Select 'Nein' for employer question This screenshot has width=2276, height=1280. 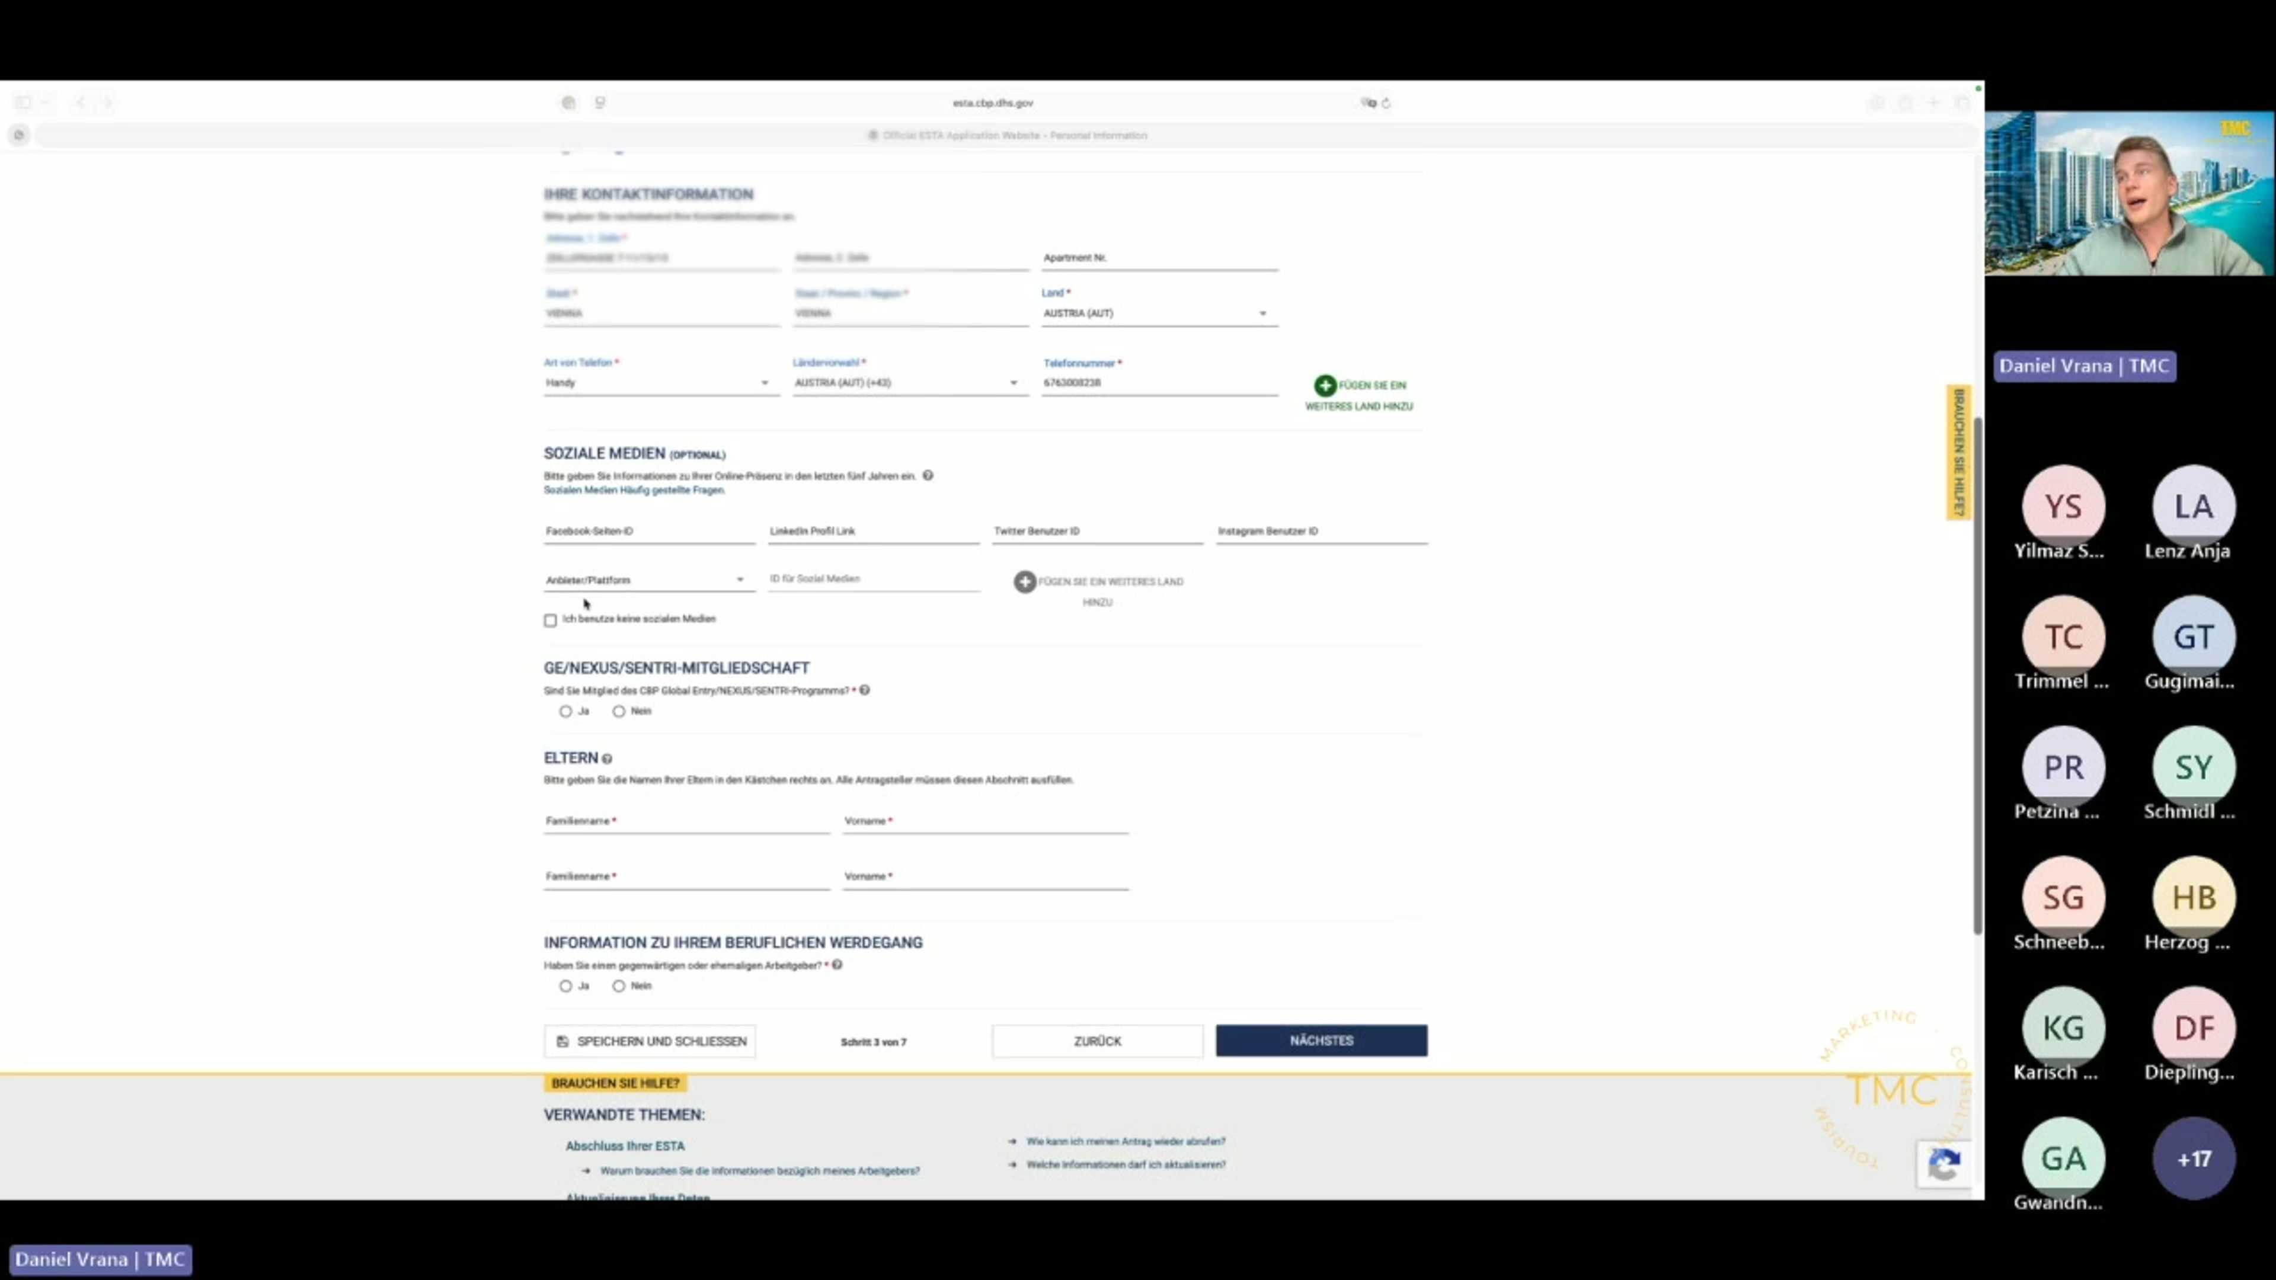point(618,986)
